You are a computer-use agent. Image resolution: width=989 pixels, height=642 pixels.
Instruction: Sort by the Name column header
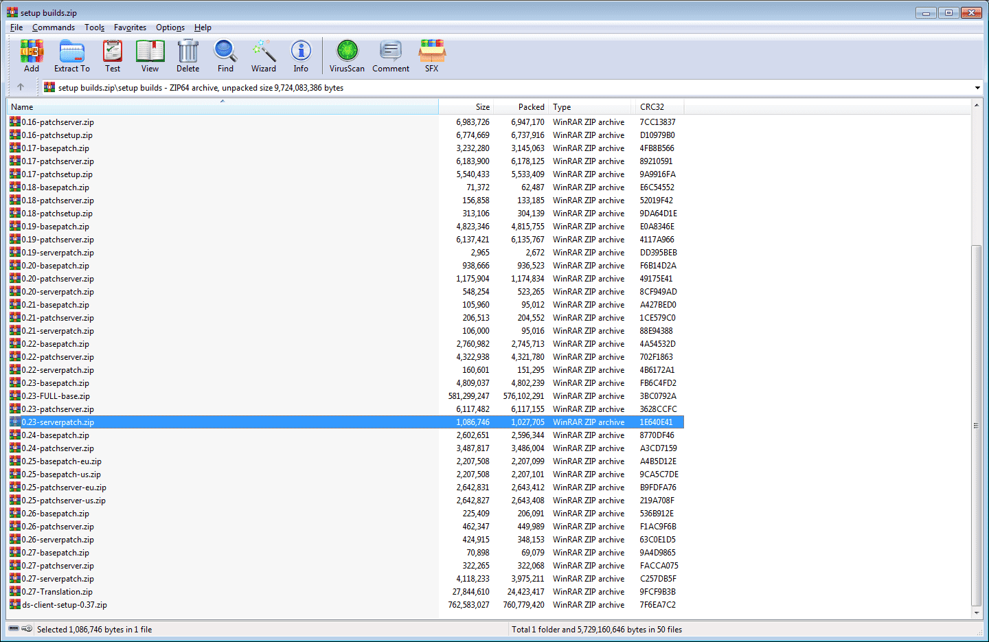[x=223, y=106]
